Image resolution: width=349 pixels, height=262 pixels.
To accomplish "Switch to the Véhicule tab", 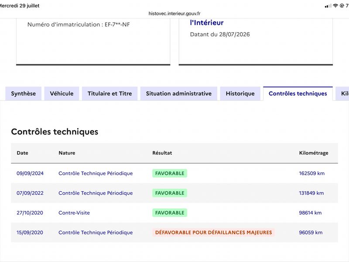I will pyautogui.click(x=62, y=93).
